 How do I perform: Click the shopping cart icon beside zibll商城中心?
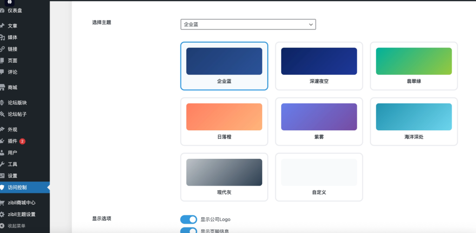[2, 203]
